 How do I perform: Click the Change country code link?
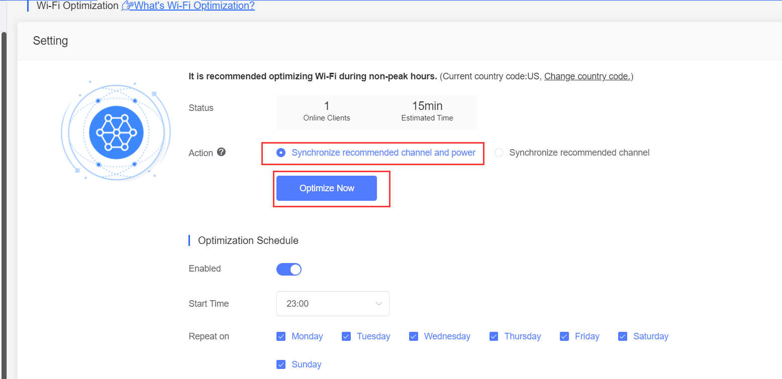pos(587,76)
